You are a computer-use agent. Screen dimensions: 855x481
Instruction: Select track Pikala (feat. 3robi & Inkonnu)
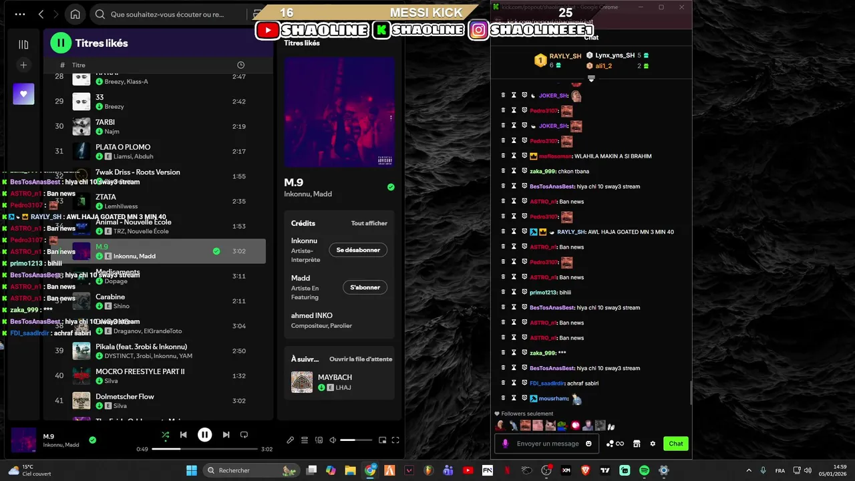[x=158, y=351]
